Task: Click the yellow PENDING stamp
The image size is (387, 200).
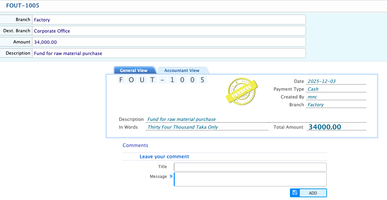Action: [x=242, y=91]
